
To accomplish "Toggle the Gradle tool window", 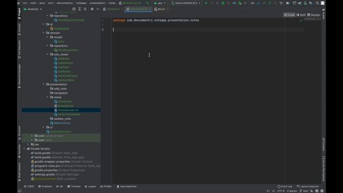I will click(323, 14).
